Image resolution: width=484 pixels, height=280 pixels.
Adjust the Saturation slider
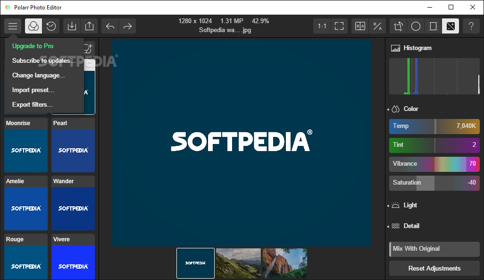tap(434, 183)
